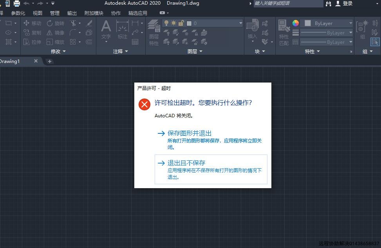Open the 附加模块 ribbon tab
Screen dimensions: 381x248
94,13
